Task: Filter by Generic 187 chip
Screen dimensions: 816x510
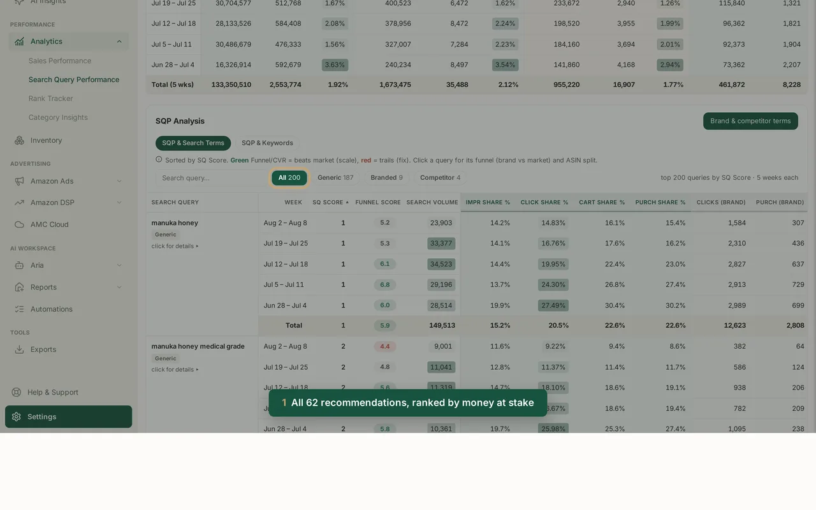Action: point(335,178)
